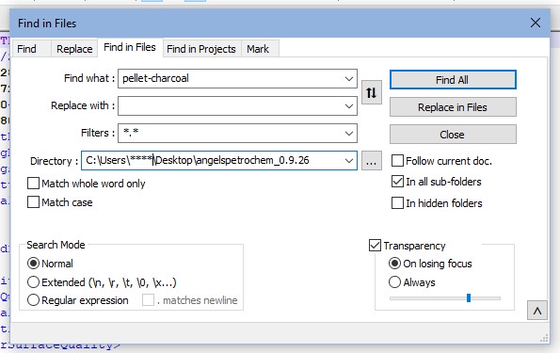Open the Directory dropdown list
Image resolution: width=560 pixels, height=353 pixels.
pyautogui.click(x=349, y=161)
